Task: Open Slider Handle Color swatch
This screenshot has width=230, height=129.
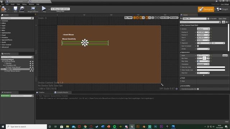Action: click(x=211, y=70)
